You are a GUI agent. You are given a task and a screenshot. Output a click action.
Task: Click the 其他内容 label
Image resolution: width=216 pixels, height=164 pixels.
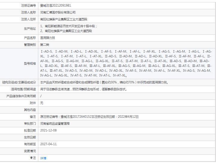(x=30, y=110)
